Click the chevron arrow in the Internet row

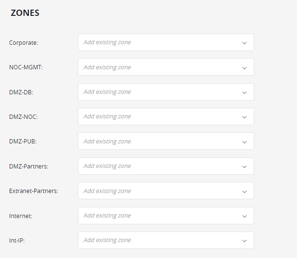pos(244,216)
